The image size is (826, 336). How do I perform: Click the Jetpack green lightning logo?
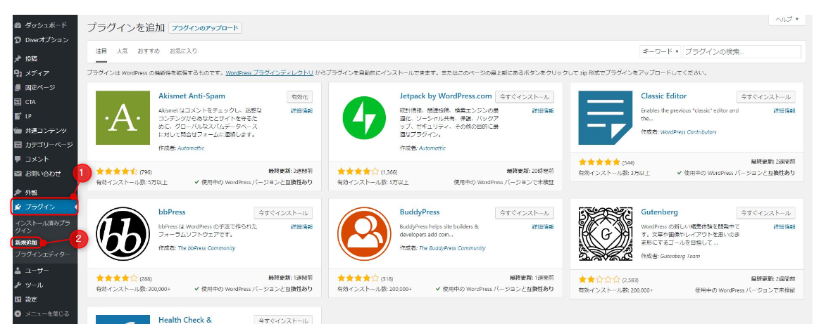point(364,117)
